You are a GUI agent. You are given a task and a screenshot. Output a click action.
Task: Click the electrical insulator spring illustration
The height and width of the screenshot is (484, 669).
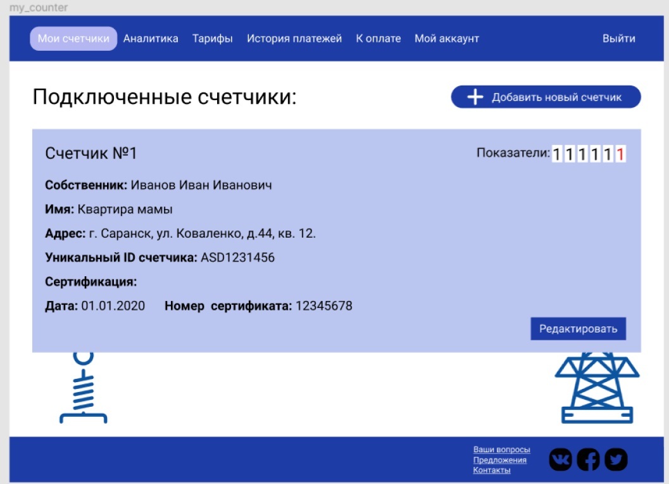[x=84, y=388]
